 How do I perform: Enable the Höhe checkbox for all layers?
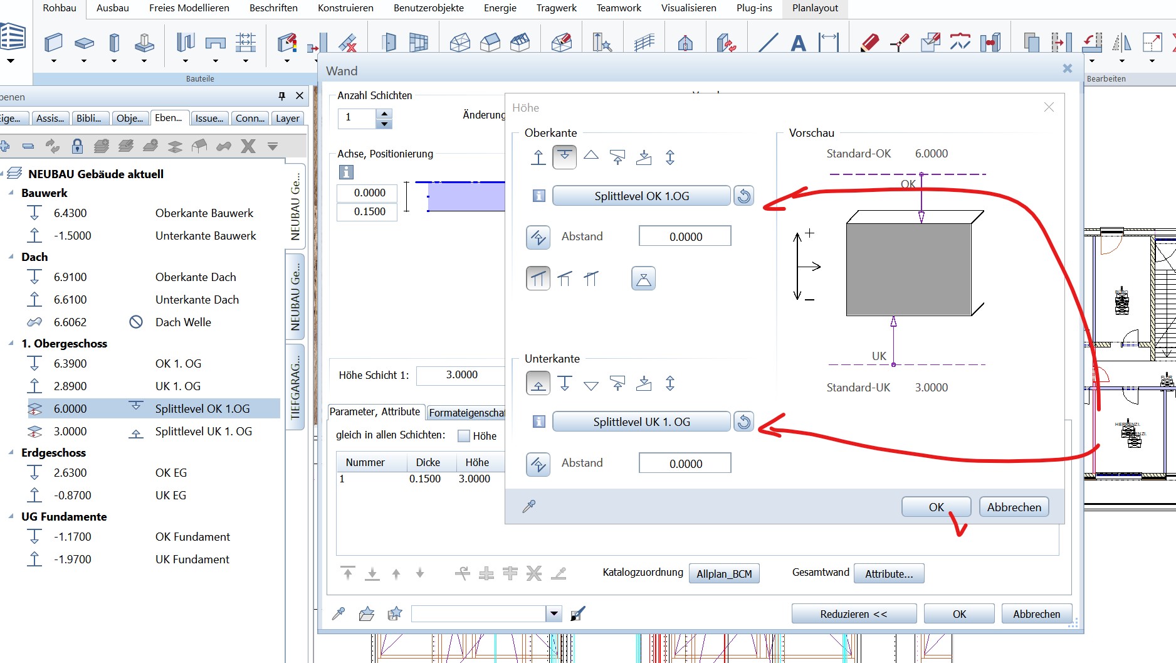[464, 436]
